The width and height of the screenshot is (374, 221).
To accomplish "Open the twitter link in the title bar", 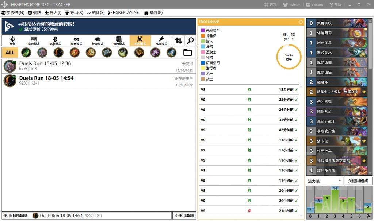I will coord(291,4).
